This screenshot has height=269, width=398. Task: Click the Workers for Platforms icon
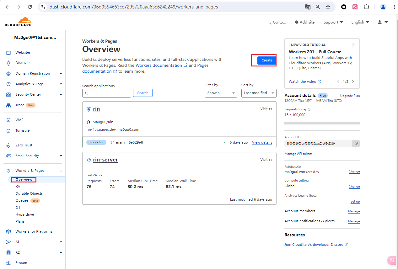pyautogui.click(x=9, y=232)
